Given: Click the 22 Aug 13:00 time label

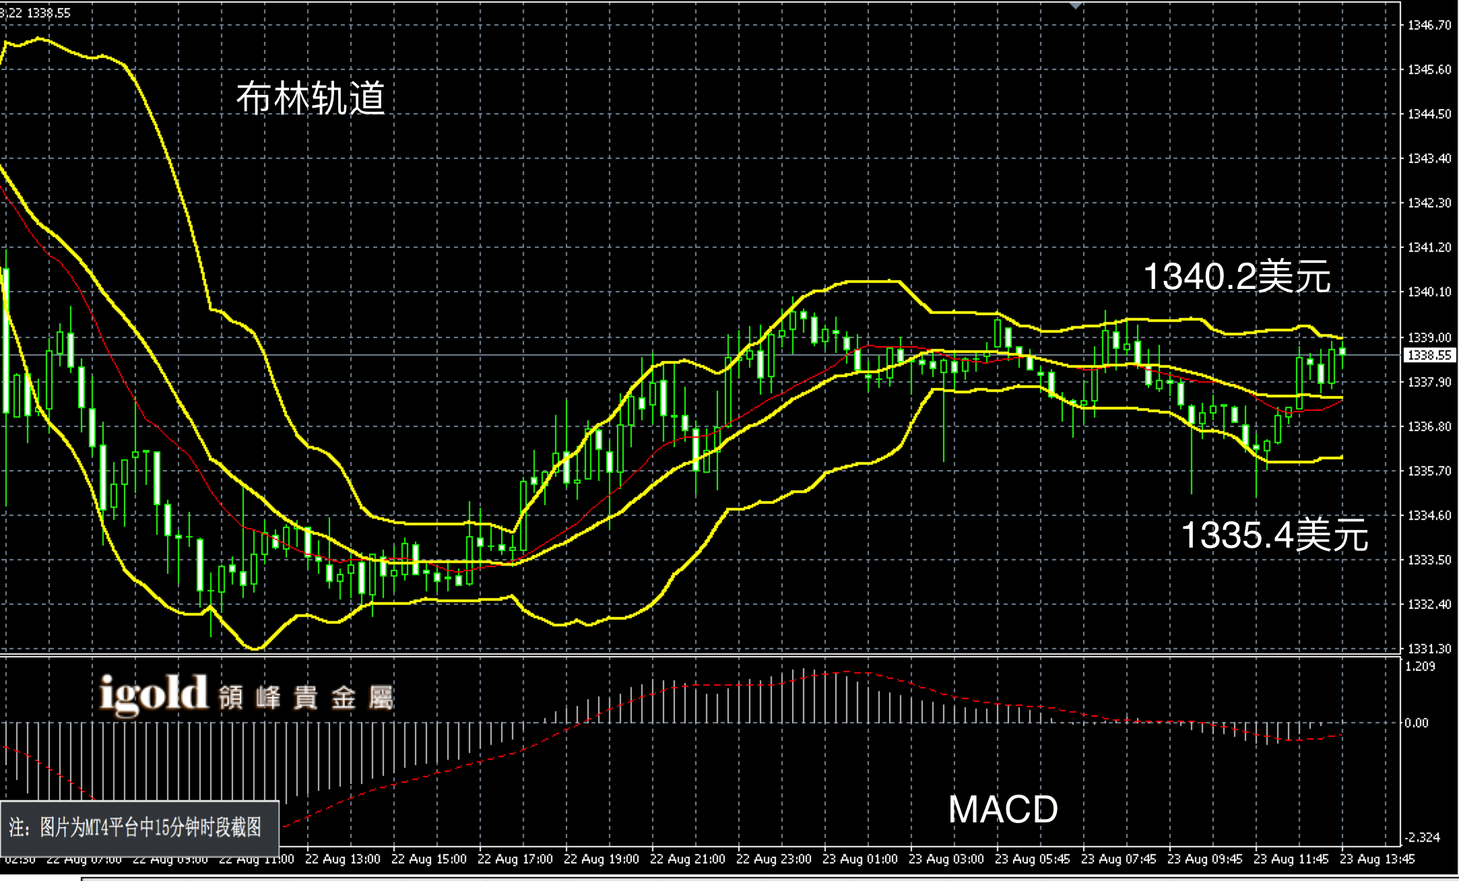Looking at the screenshot, I should (x=342, y=859).
